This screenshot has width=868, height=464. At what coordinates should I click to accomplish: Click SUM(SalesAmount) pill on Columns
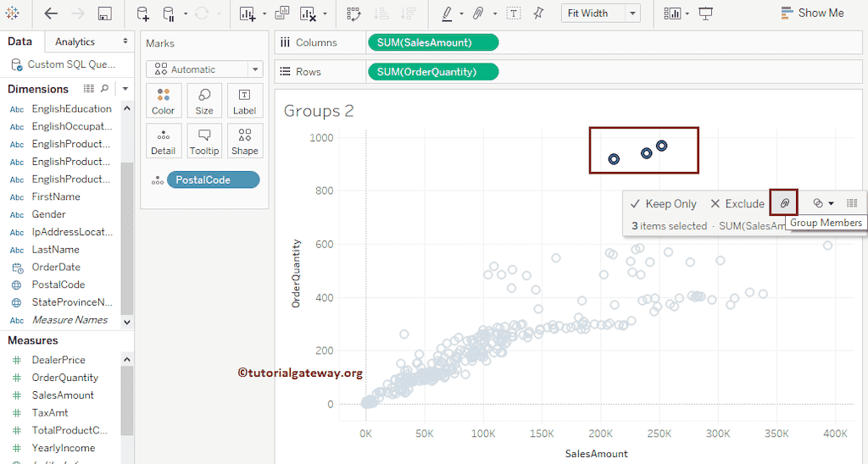(x=433, y=42)
